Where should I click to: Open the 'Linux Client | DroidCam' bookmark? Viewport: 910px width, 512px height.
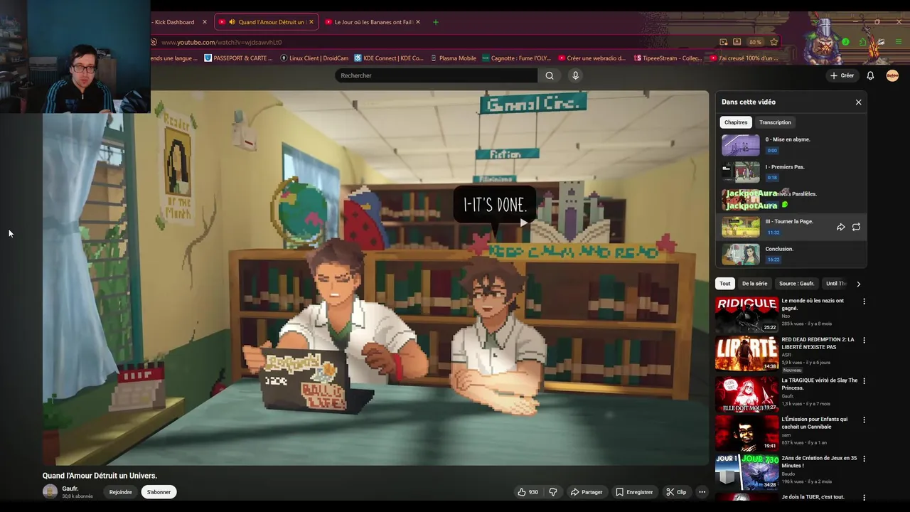pyautogui.click(x=314, y=58)
